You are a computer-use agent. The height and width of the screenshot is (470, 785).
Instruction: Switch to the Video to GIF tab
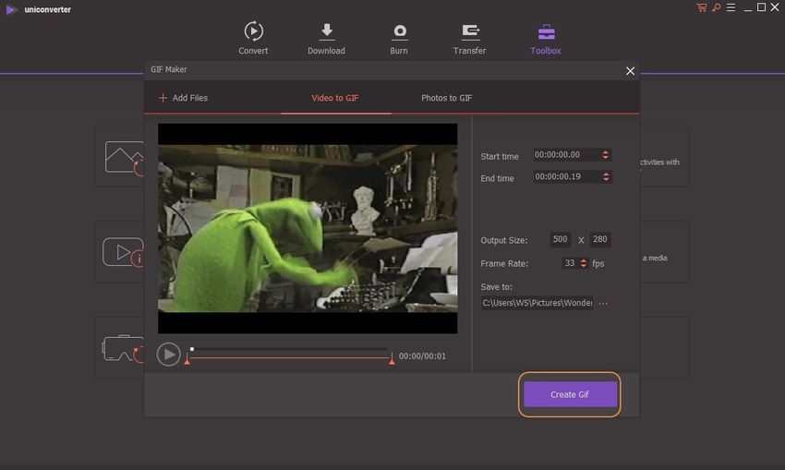click(334, 98)
